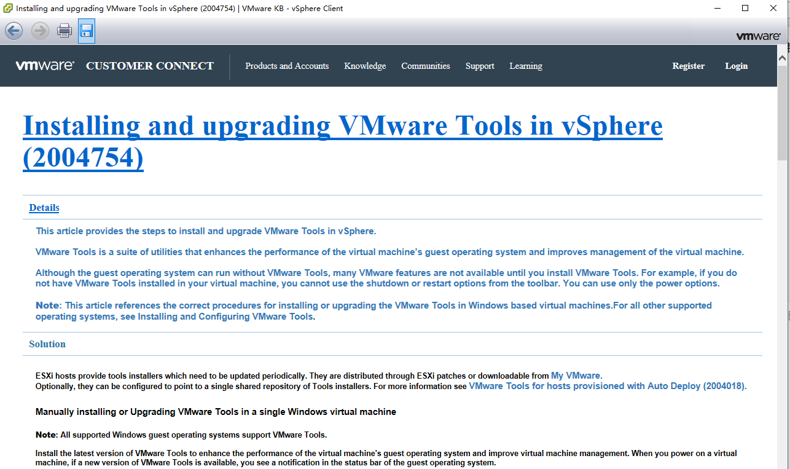Click the scrollbar up arrow
The image size is (790, 469).
(x=782, y=57)
